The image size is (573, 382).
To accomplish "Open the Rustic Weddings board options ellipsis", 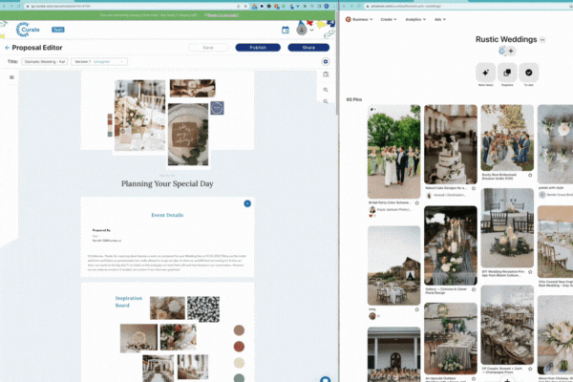I will click(542, 40).
